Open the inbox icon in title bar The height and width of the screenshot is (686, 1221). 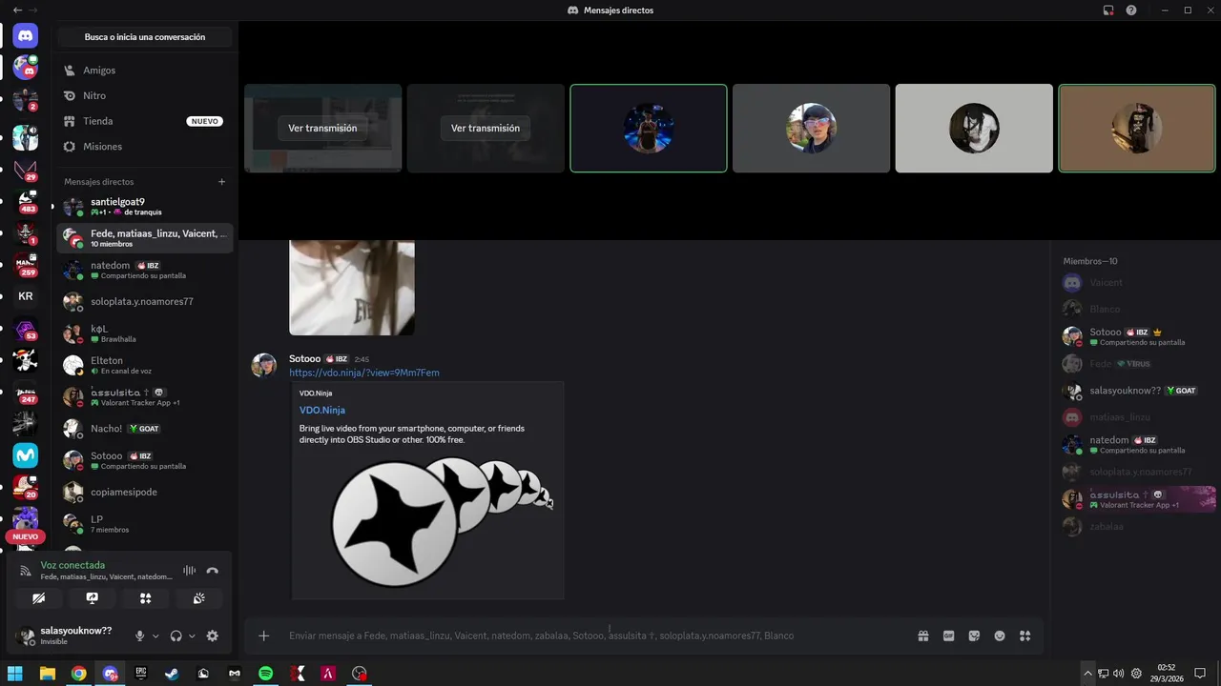click(x=1108, y=10)
